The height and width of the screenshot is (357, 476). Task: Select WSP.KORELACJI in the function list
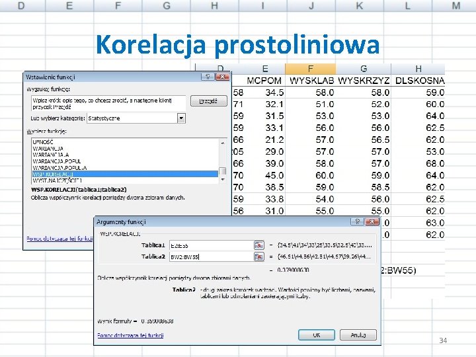pyautogui.click(x=125, y=174)
